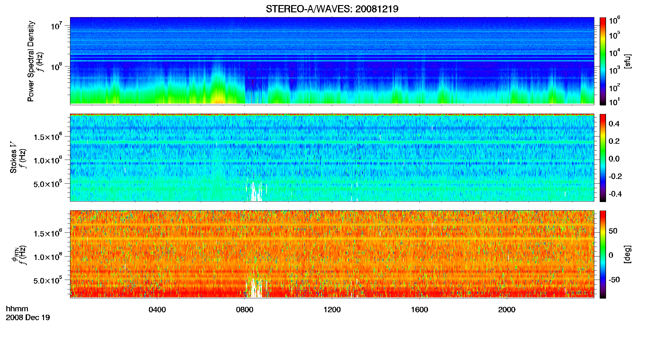Select the 0800 time tick label
This screenshot has width=664, height=342.
pos(245,310)
